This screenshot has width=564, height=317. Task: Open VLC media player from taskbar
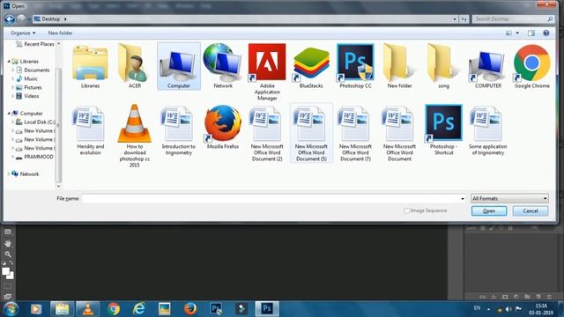[x=88, y=309]
